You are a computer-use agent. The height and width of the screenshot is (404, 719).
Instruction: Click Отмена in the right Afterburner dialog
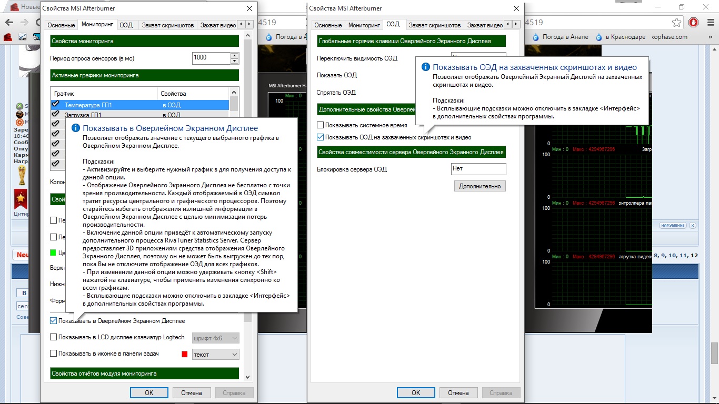click(458, 393)
